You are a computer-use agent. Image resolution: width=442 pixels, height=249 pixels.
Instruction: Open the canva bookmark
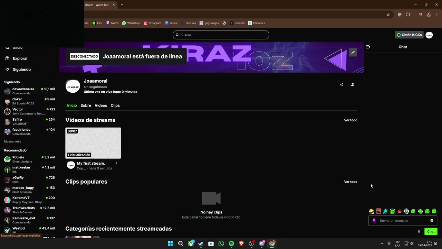click(x=171, y=23)
